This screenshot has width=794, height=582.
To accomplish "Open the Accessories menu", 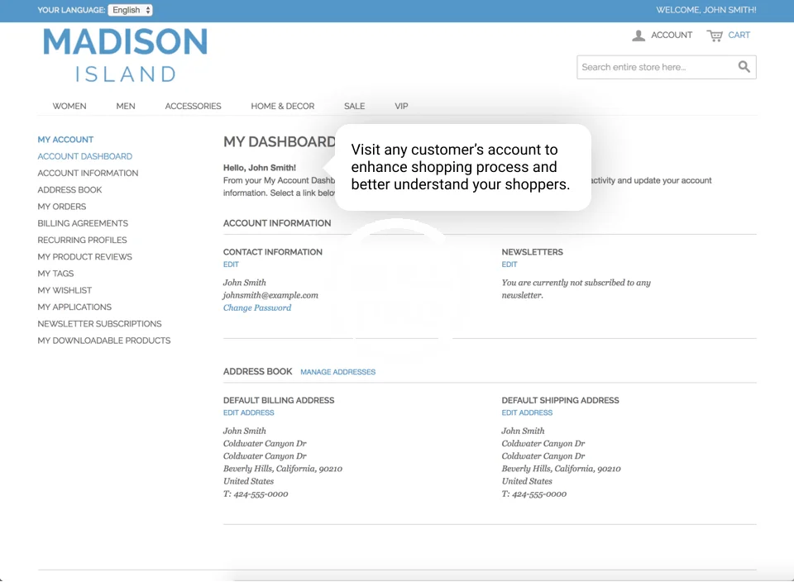I will click(x=193, y=106).
